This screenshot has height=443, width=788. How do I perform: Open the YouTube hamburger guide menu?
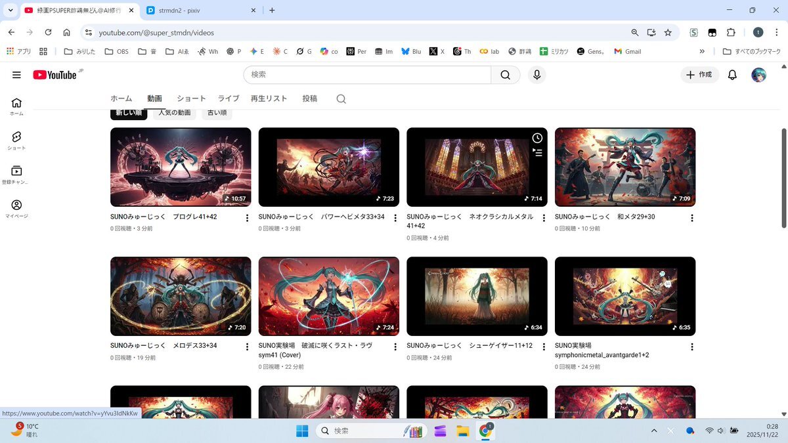16,75
